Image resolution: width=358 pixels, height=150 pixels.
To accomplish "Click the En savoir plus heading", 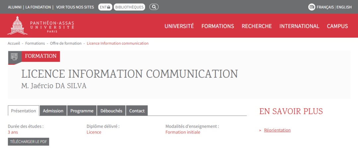I will coord(291,111).
